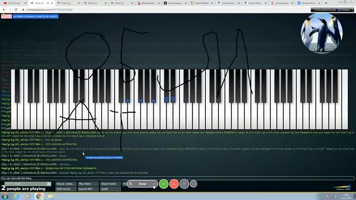Open the Sound Select button
Image resolution: width=356 pixels, height=200 pixels.
(110, 184)
